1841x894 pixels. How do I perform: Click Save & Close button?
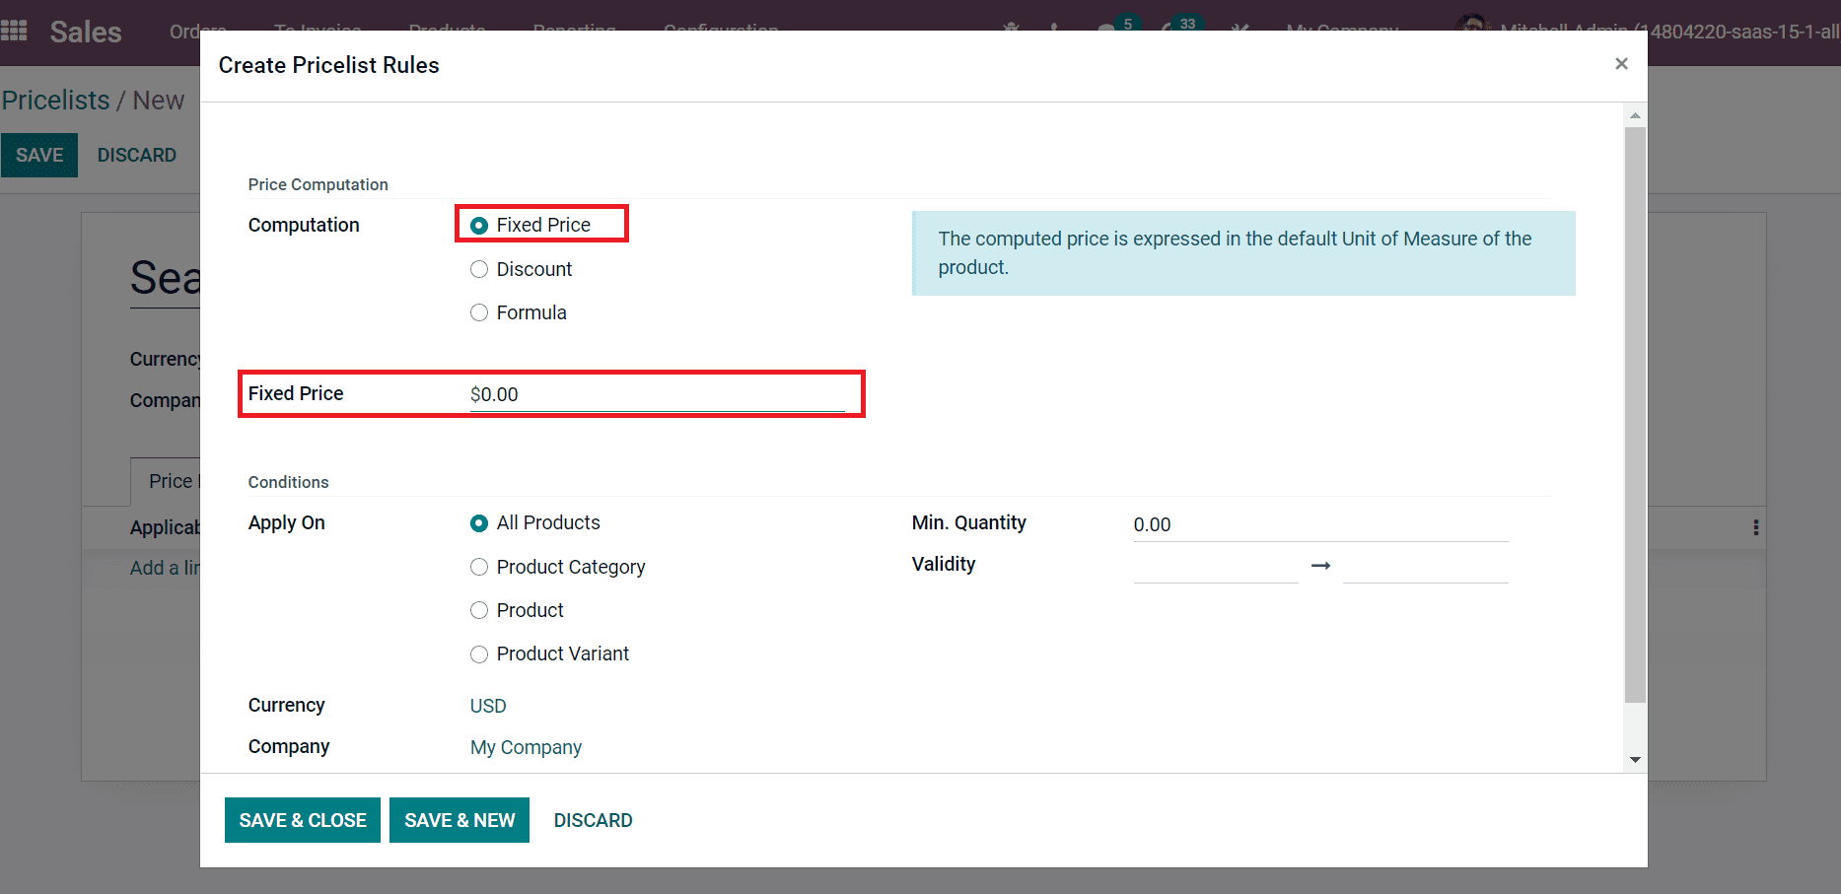pos(303,820)
